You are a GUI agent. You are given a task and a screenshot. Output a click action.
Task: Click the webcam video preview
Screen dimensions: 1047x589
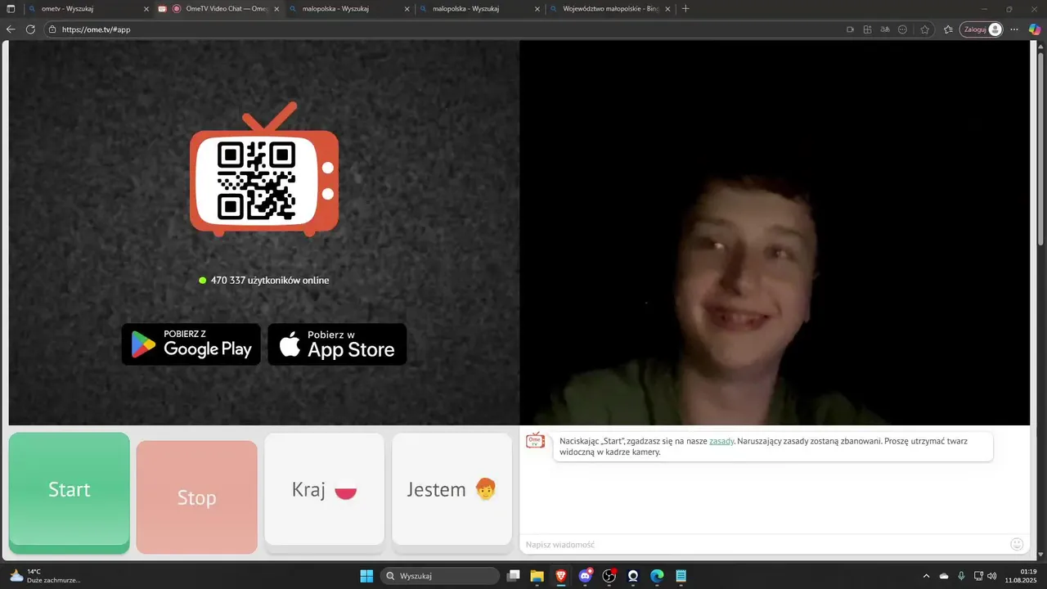click(775, 233)
